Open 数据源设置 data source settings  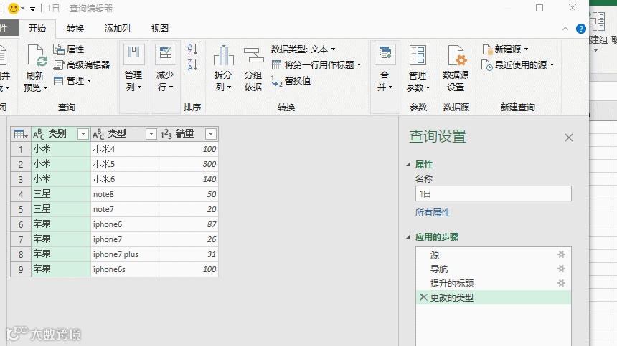click(456, 69)
